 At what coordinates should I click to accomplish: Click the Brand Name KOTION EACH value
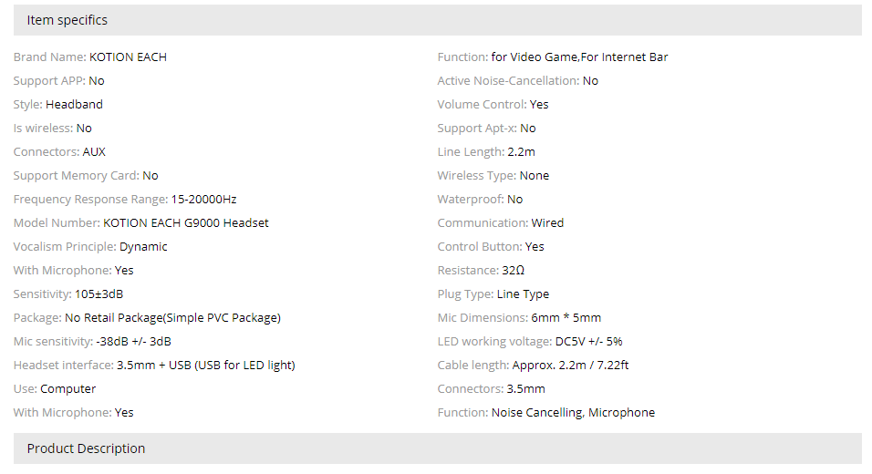[128, 57]
